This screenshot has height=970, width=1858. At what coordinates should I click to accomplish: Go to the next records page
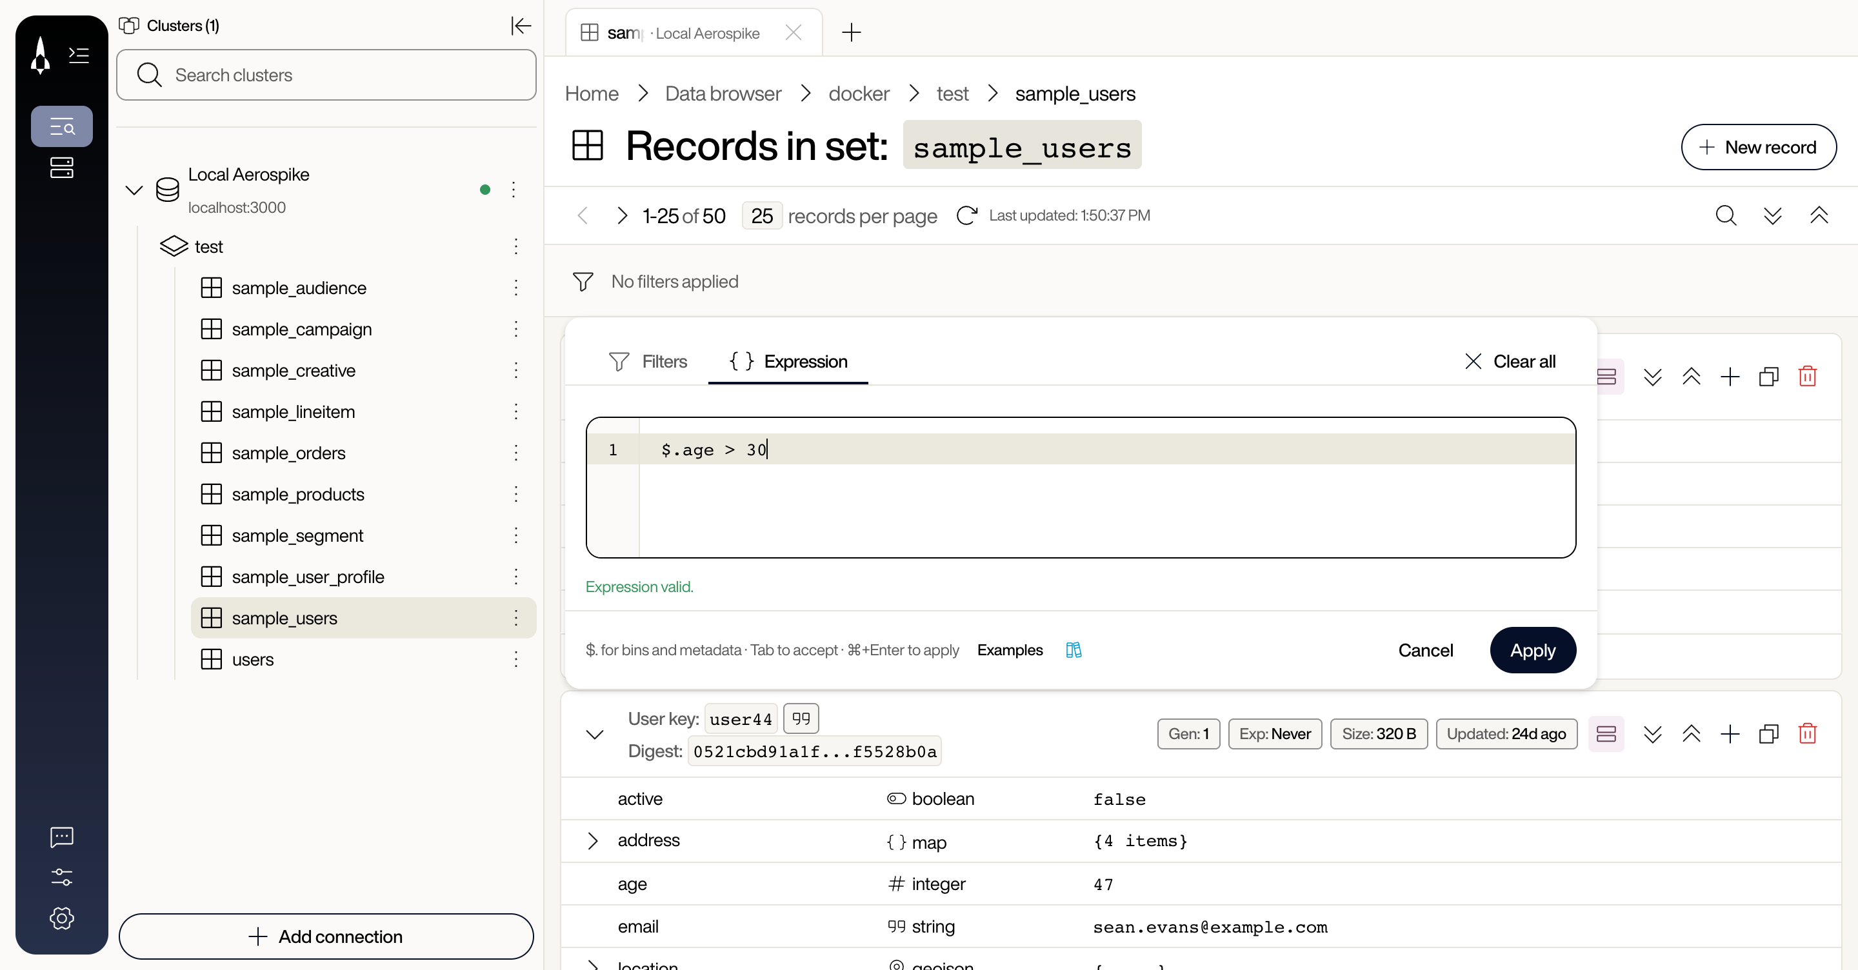click(623, 215)
